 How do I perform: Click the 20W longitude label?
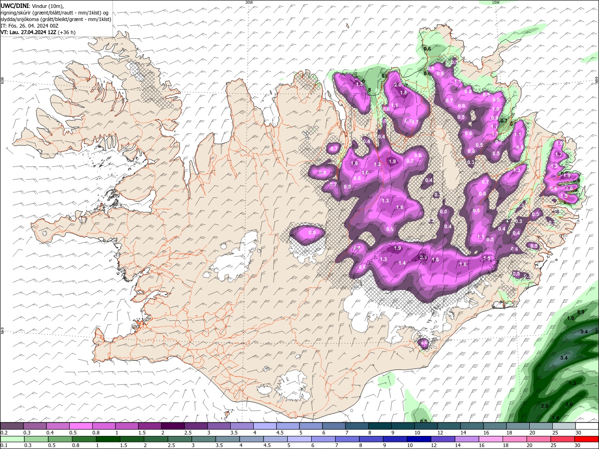click(249, 2)
